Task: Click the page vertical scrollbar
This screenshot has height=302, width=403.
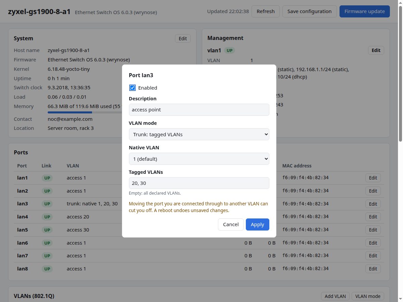Action: click(x=400, y=74)
